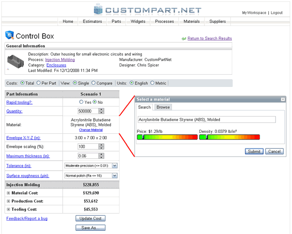Open the control box part thumbnail

click(16, 62)
